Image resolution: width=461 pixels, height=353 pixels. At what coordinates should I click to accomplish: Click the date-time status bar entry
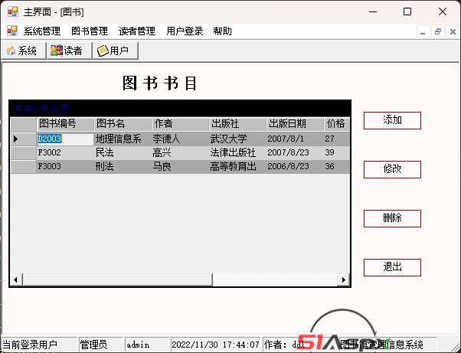point(215,345)
